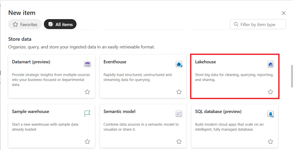Switch to the Favorites tab
This screenshot has height=150, width=293.
pyautogui.click(x=25, y=24)
